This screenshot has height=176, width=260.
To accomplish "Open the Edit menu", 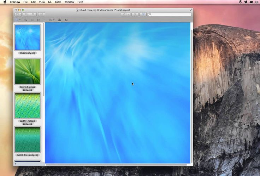I will (33, 2).
